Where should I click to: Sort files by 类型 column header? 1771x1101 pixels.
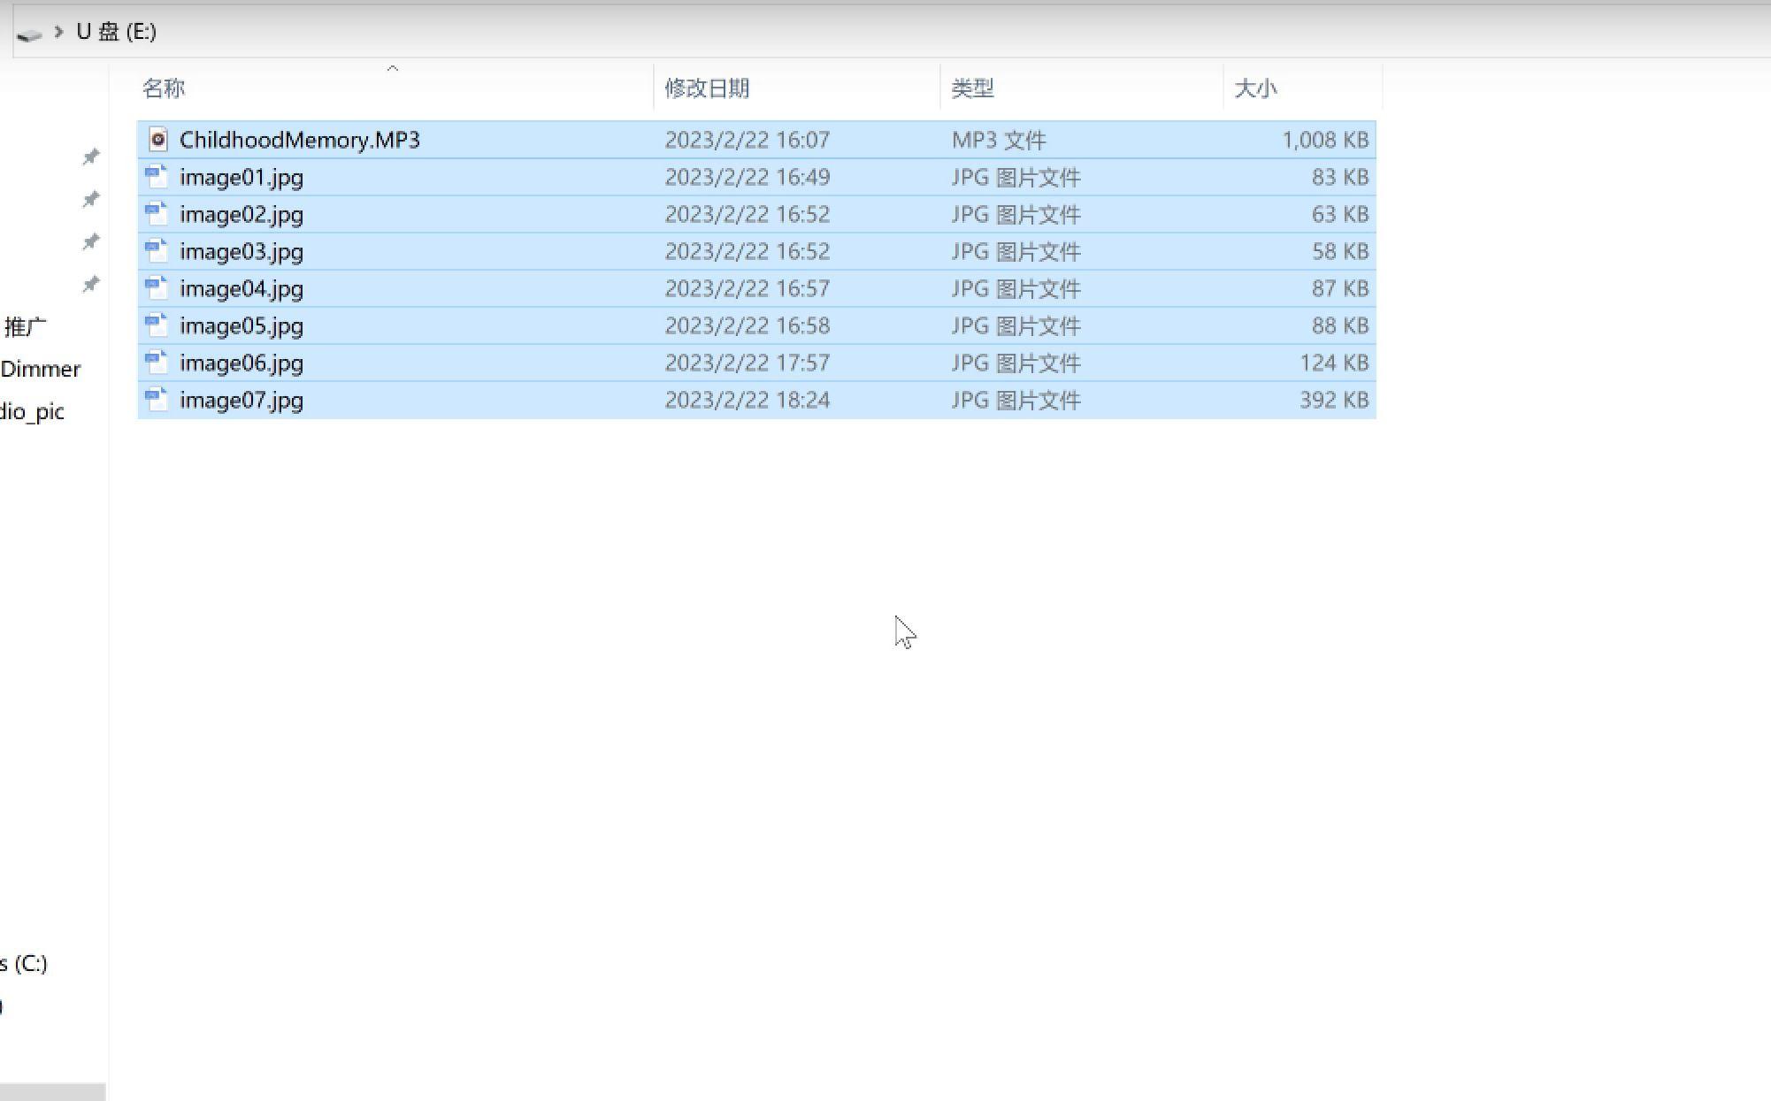[972, 88]
